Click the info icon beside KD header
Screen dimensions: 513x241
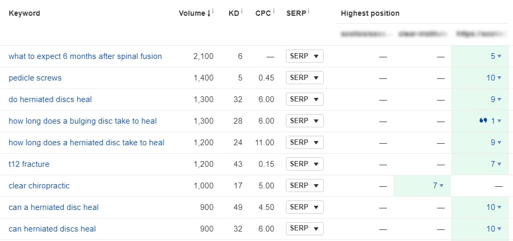tap(242, 12)
